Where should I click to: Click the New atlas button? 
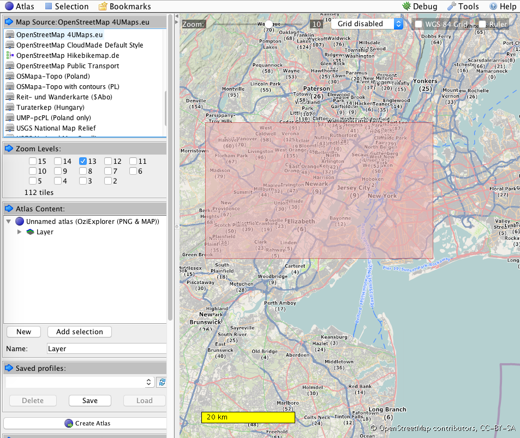24,332
